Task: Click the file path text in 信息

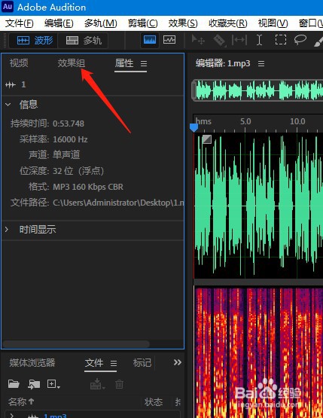Action: point(118,203)
